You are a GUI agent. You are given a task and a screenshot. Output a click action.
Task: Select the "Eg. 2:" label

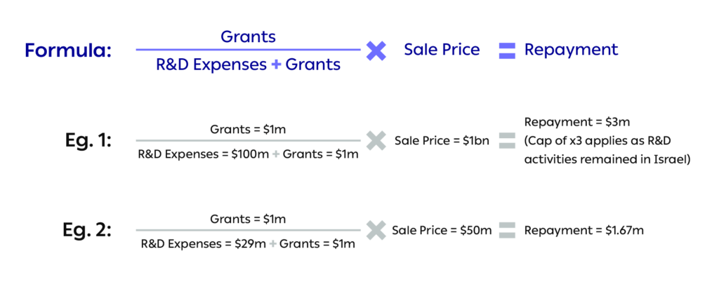point(86,230)
